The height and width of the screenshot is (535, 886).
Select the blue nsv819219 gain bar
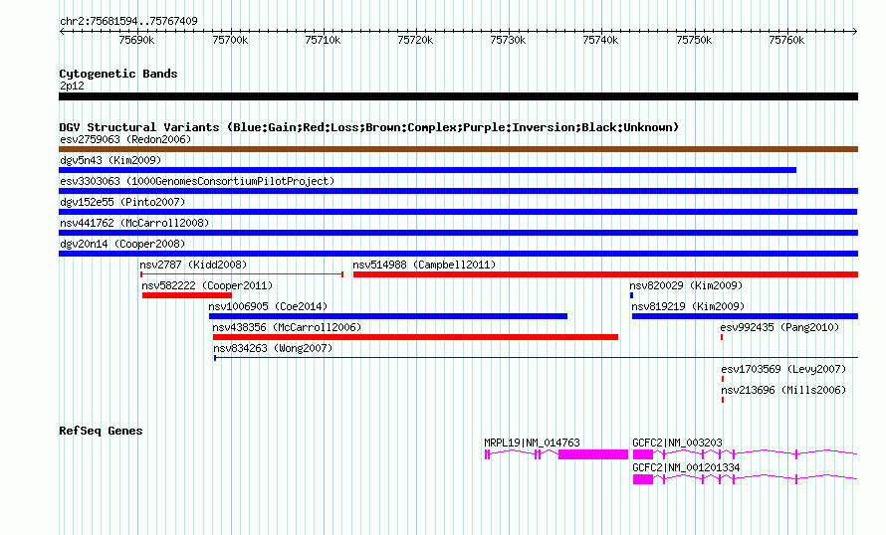[x=745, y=316]
